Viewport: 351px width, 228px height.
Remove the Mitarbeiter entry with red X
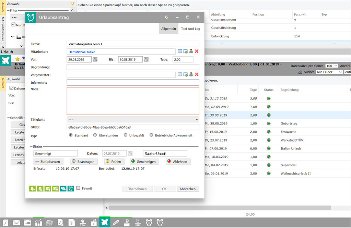(x=197, y=51)
